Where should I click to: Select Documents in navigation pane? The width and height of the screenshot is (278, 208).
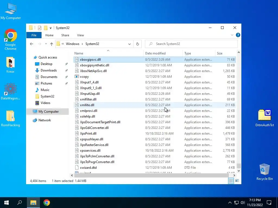click(49, 77)
